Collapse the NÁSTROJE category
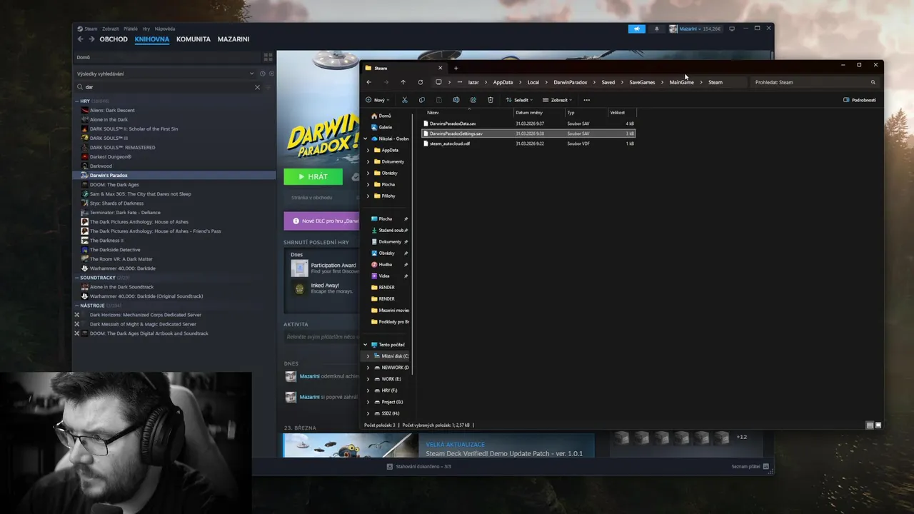Viewport: 914px width, 514px height. tap(77, 306)
